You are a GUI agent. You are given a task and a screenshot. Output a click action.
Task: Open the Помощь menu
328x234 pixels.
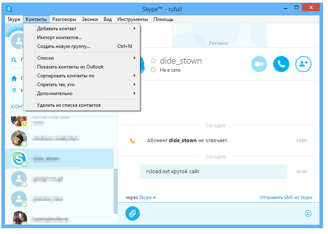163,19
